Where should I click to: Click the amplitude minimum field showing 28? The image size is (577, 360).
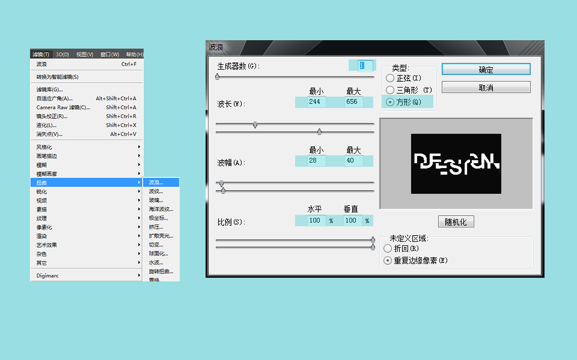316,161
